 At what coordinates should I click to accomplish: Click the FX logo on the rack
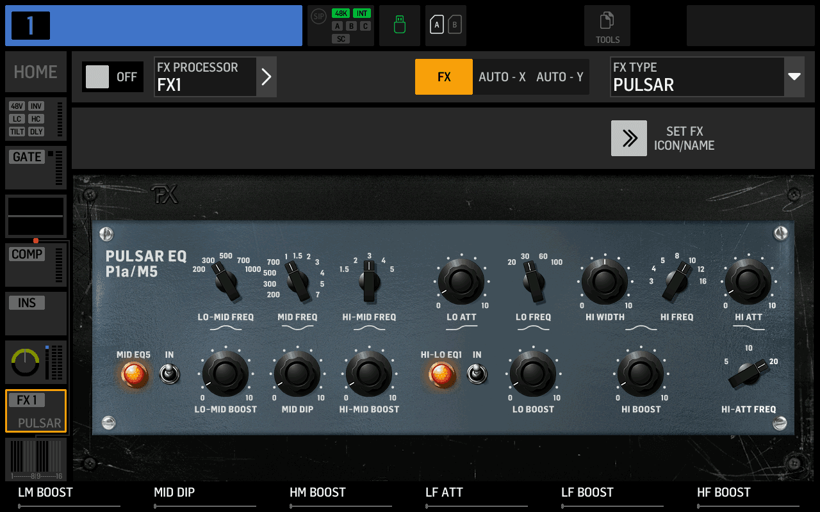click(165, 195)
